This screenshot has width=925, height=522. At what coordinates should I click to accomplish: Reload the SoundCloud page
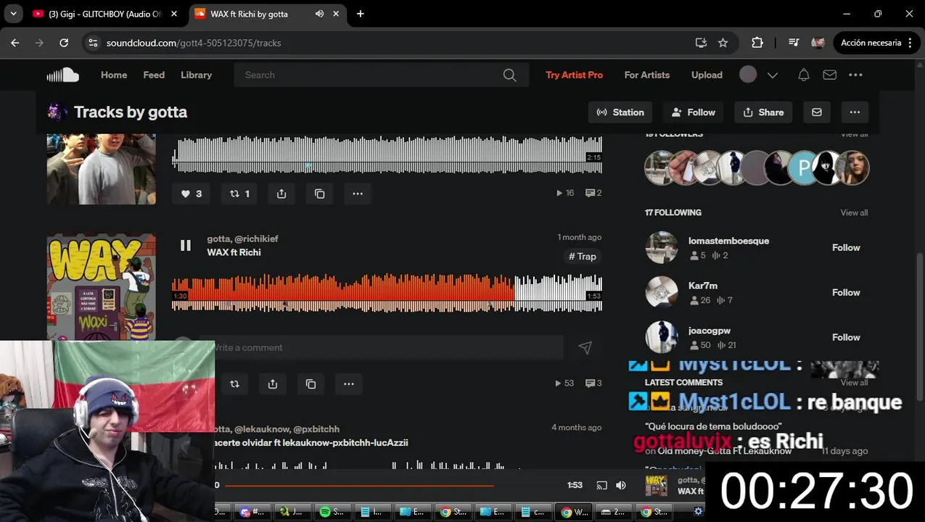coord(64,43)
